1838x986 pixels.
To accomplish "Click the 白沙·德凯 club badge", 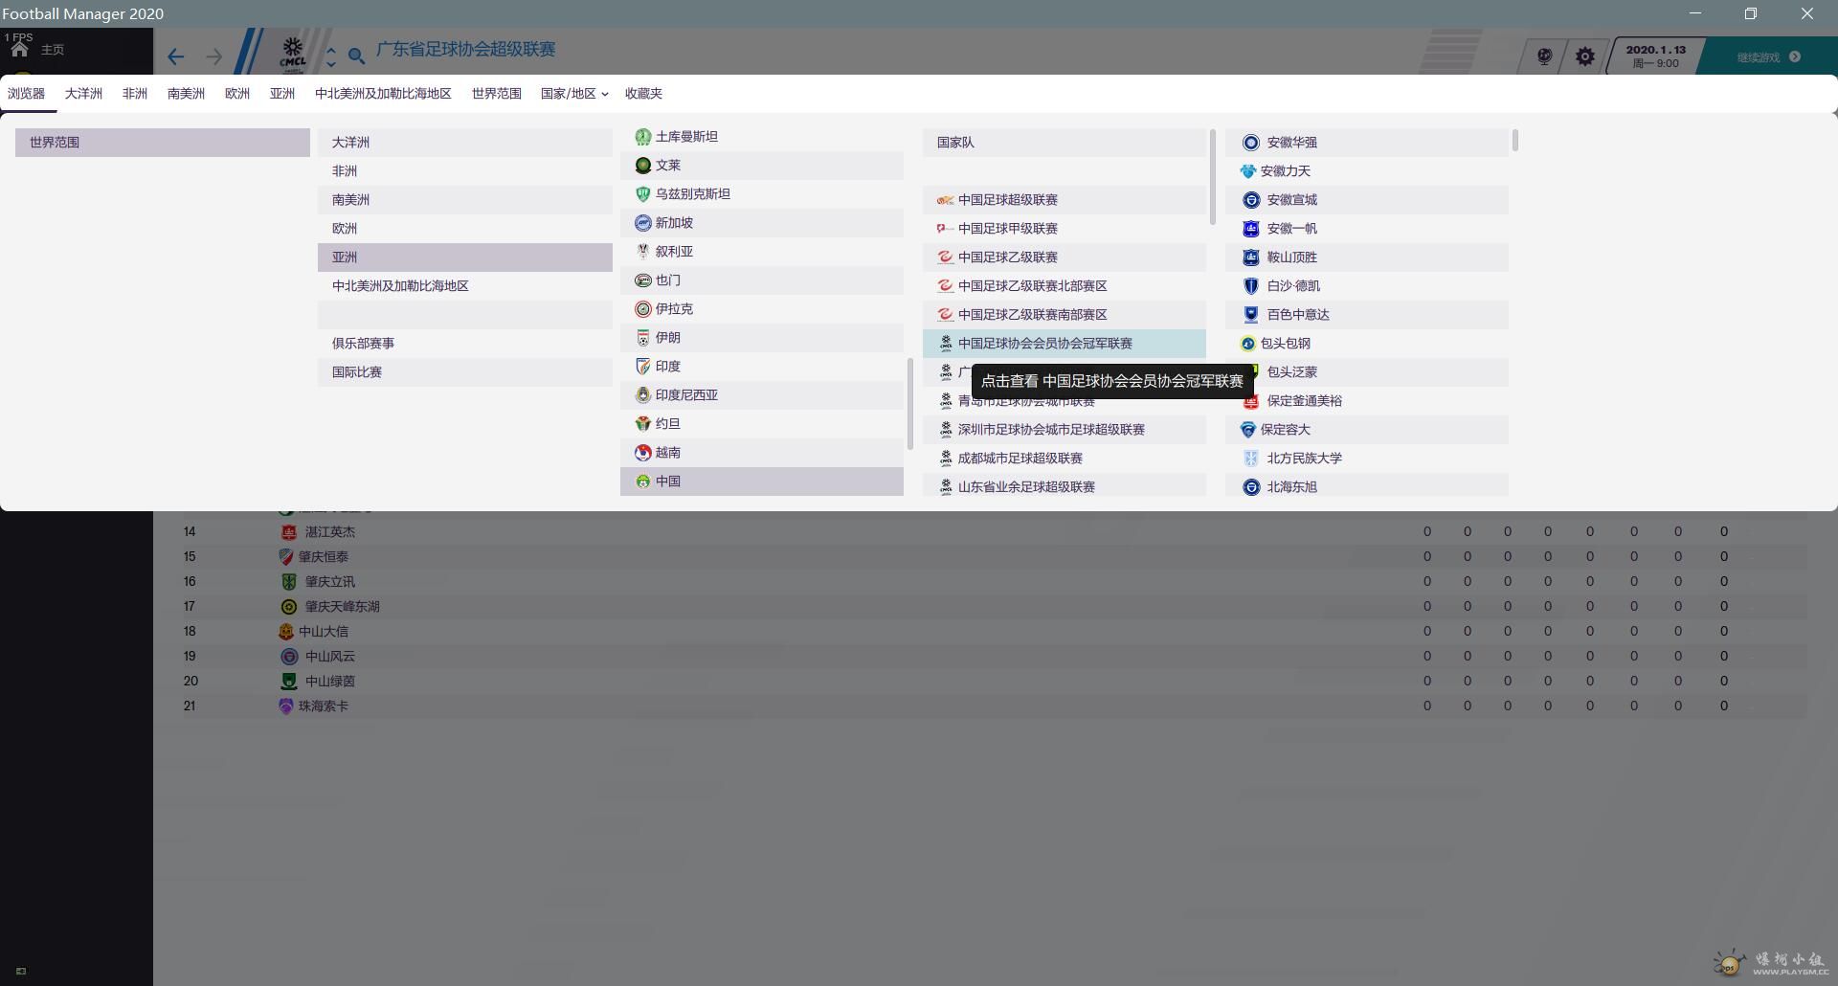I will (x=1250, y=286).
